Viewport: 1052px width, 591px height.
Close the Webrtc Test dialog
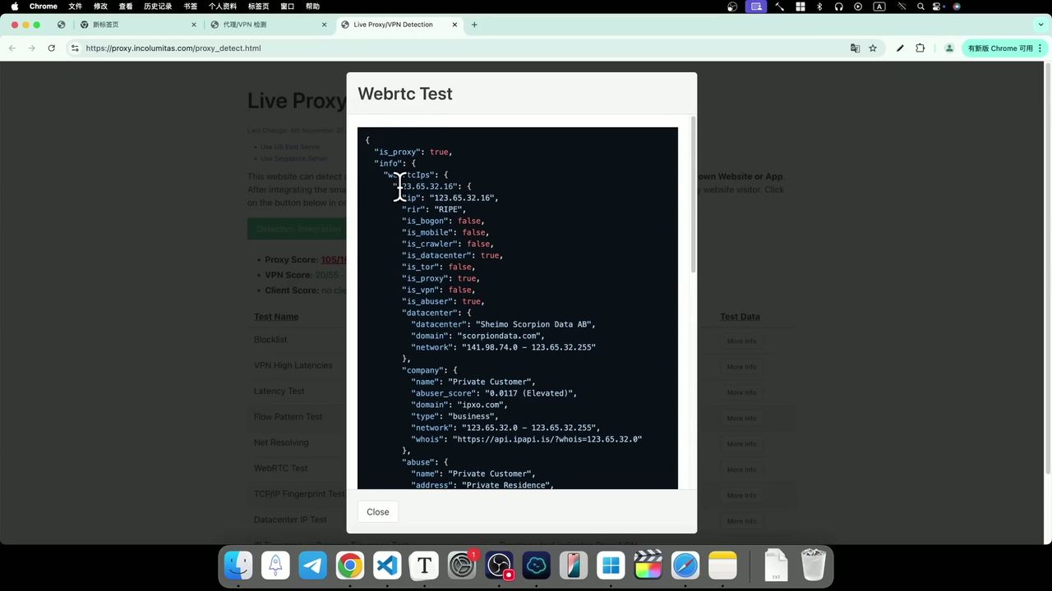377,511
